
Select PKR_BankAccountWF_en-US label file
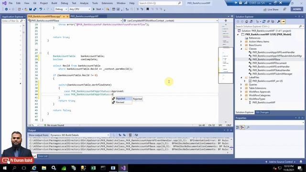pos(267,81)
